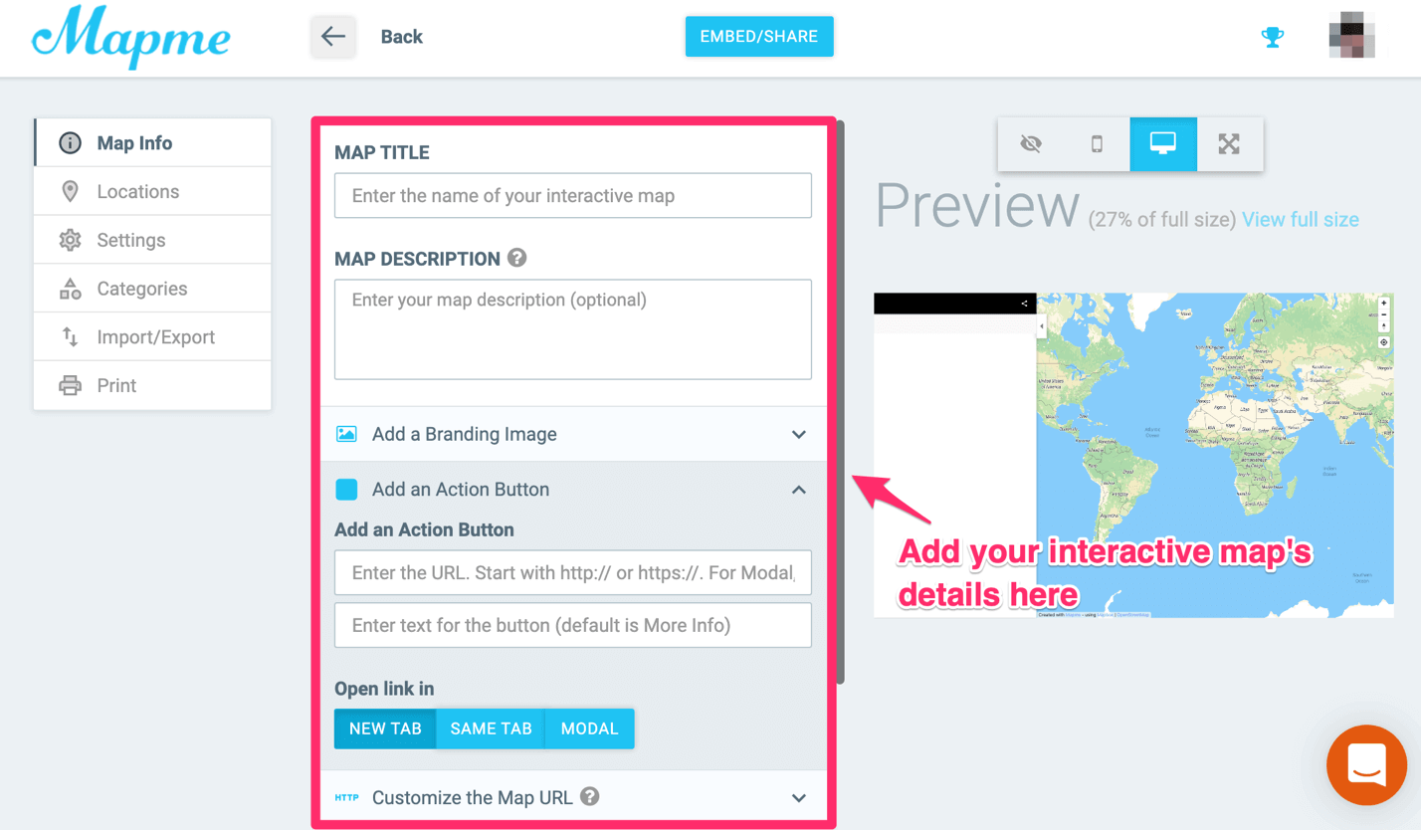This screenshot has width=1421, height=830.
Task: Click the Branding Image chevron down
Action: pos(798,435)
